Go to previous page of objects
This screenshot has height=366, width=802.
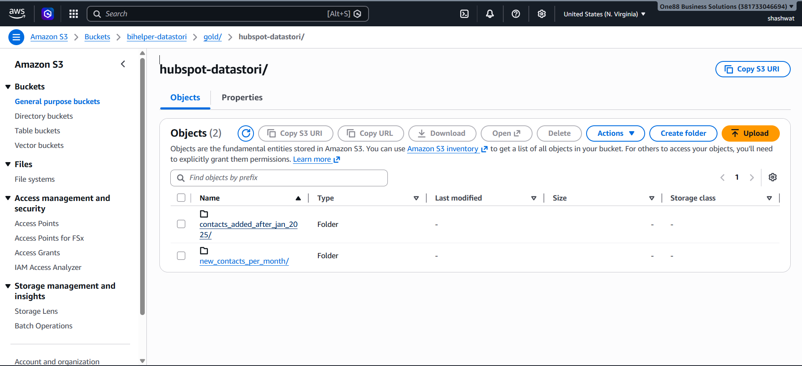[x=723, y=178]
